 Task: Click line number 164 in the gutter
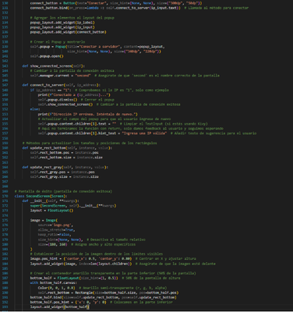(5, 167)
